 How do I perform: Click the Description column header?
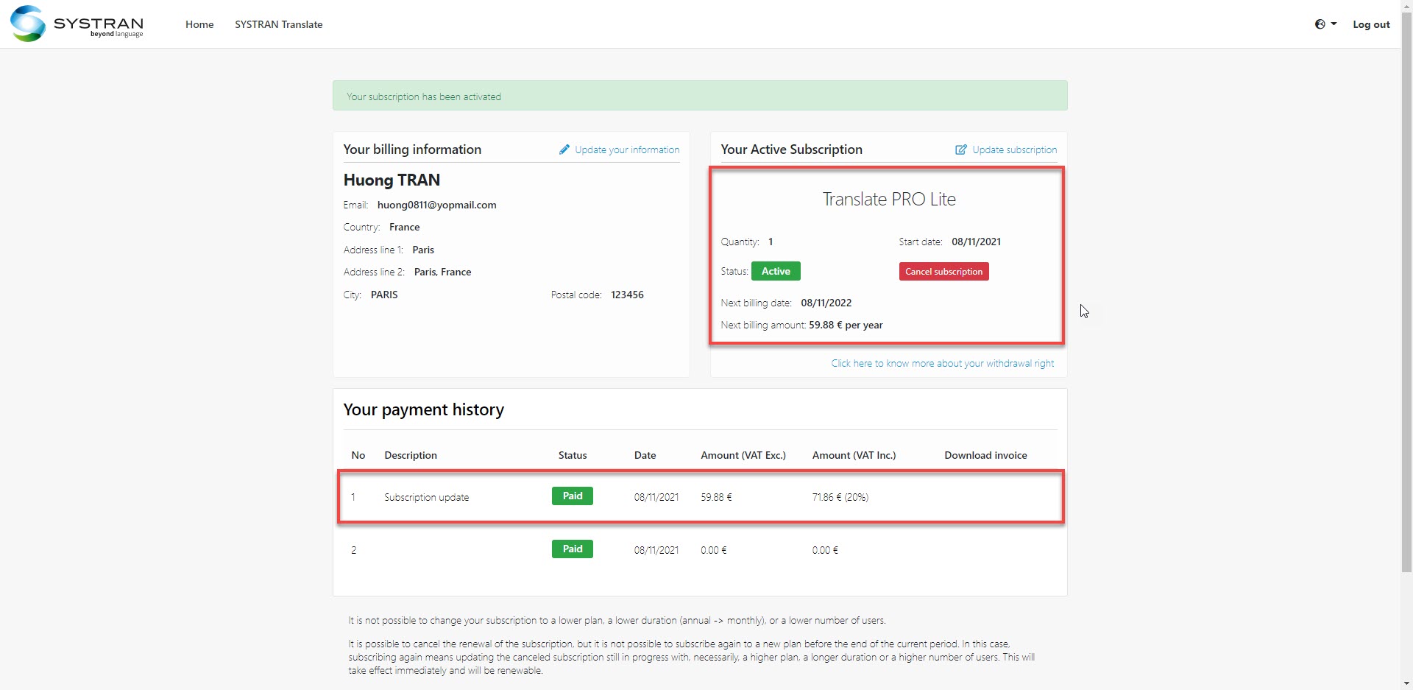pos(411,455)
